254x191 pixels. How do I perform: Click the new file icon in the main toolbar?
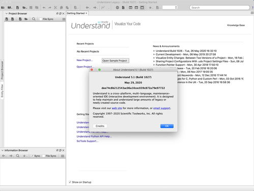pos(17,8)
